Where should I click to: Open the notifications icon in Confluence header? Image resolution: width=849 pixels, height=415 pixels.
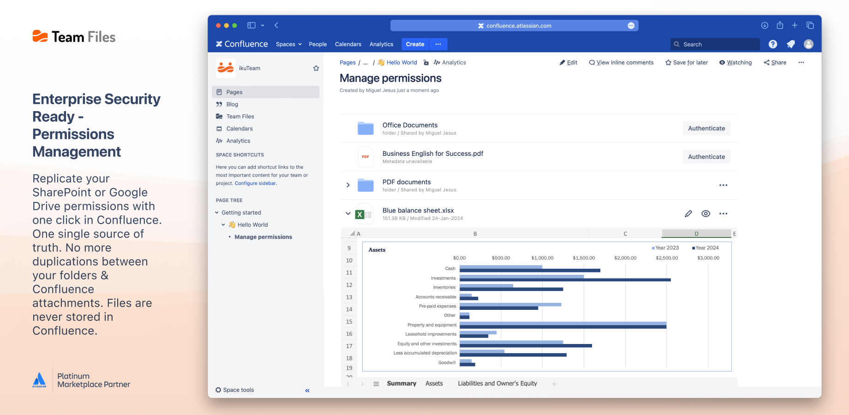tap(791, 44)
